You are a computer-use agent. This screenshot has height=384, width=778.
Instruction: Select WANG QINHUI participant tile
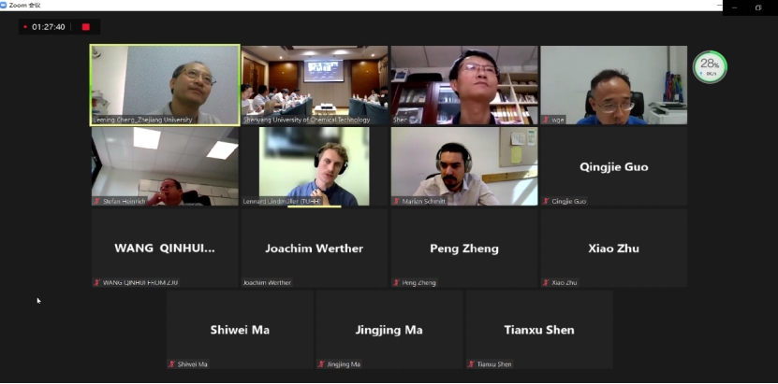coord(165,248)
